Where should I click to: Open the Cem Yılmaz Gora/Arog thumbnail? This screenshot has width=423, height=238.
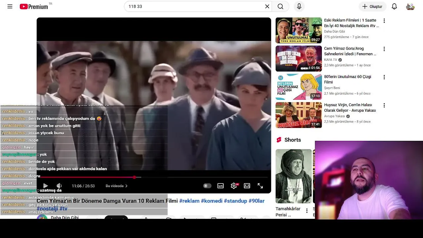[x=299, y=59]
